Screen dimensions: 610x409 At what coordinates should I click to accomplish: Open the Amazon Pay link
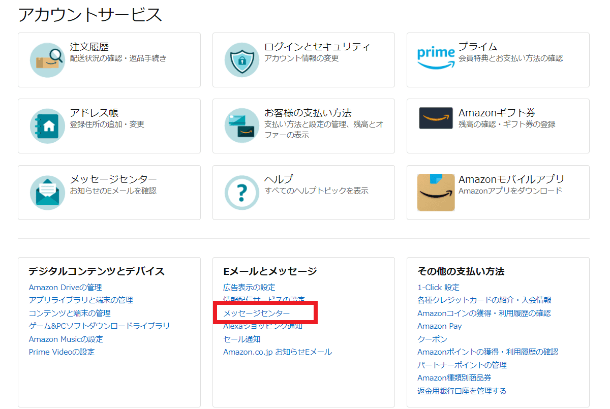439,326
